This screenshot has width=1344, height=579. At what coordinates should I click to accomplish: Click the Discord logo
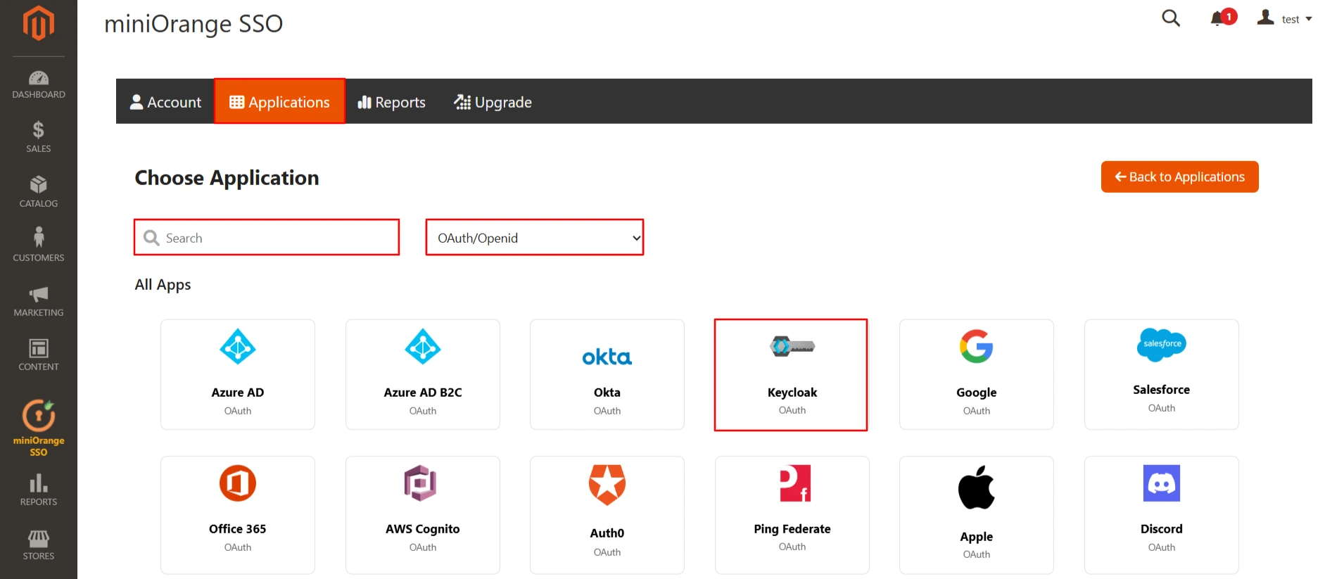click(1162, 483)
